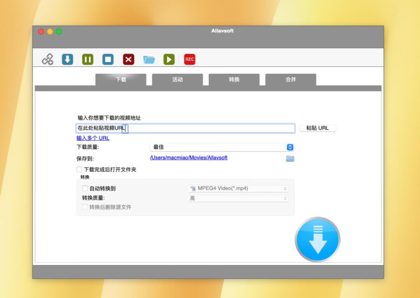Delete the task with the red X icon
Screen dimensions: 420x298
point(129,59)
